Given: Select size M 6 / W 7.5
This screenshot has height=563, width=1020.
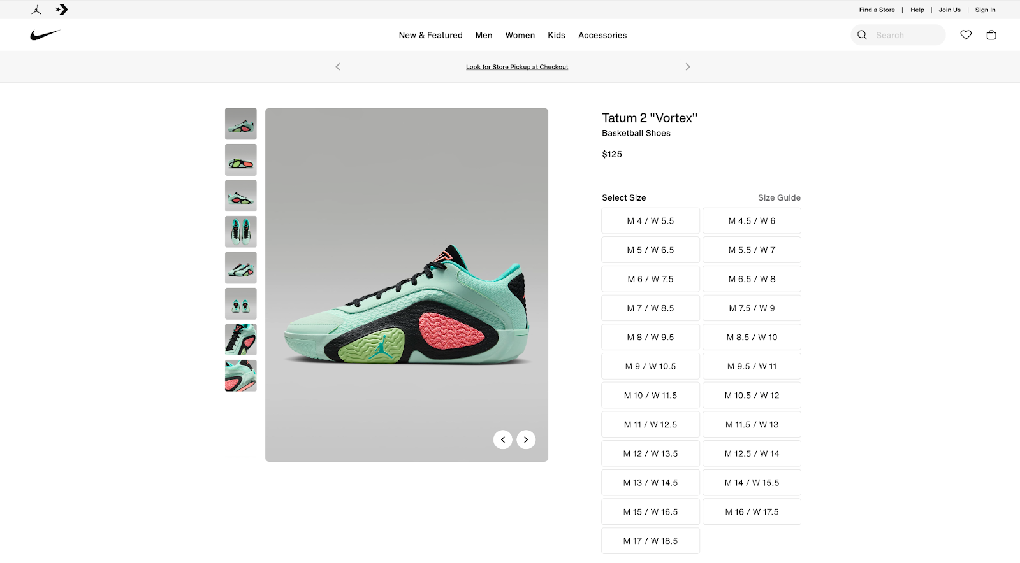Looking at the screenshot, I should 650,279.
